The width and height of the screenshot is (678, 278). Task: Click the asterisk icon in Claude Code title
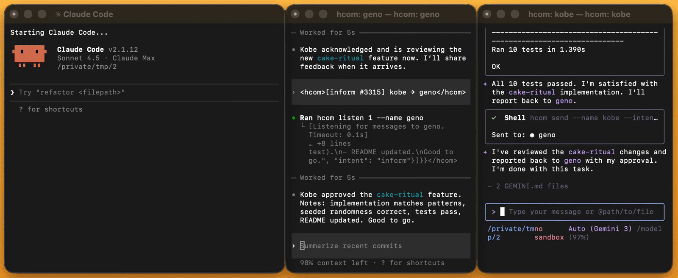click(x=58, y=14)
